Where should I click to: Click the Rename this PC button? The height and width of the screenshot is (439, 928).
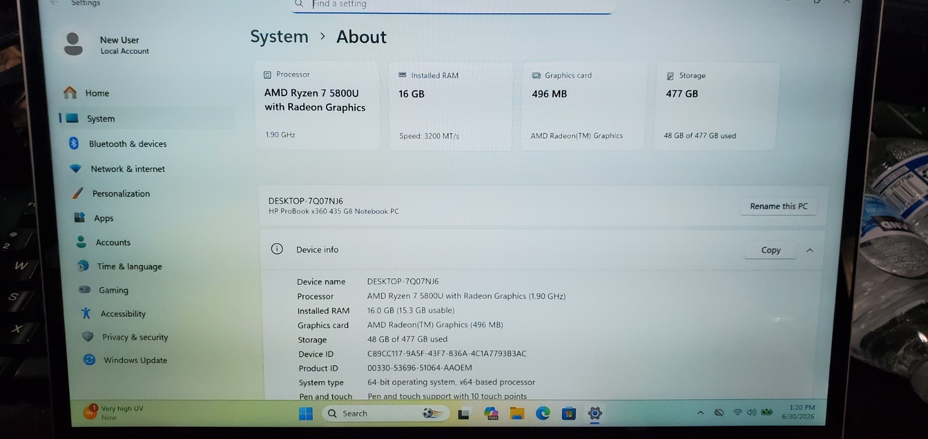coord(778,206)
